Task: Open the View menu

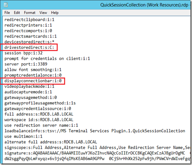Action: (x=43, y=13)
